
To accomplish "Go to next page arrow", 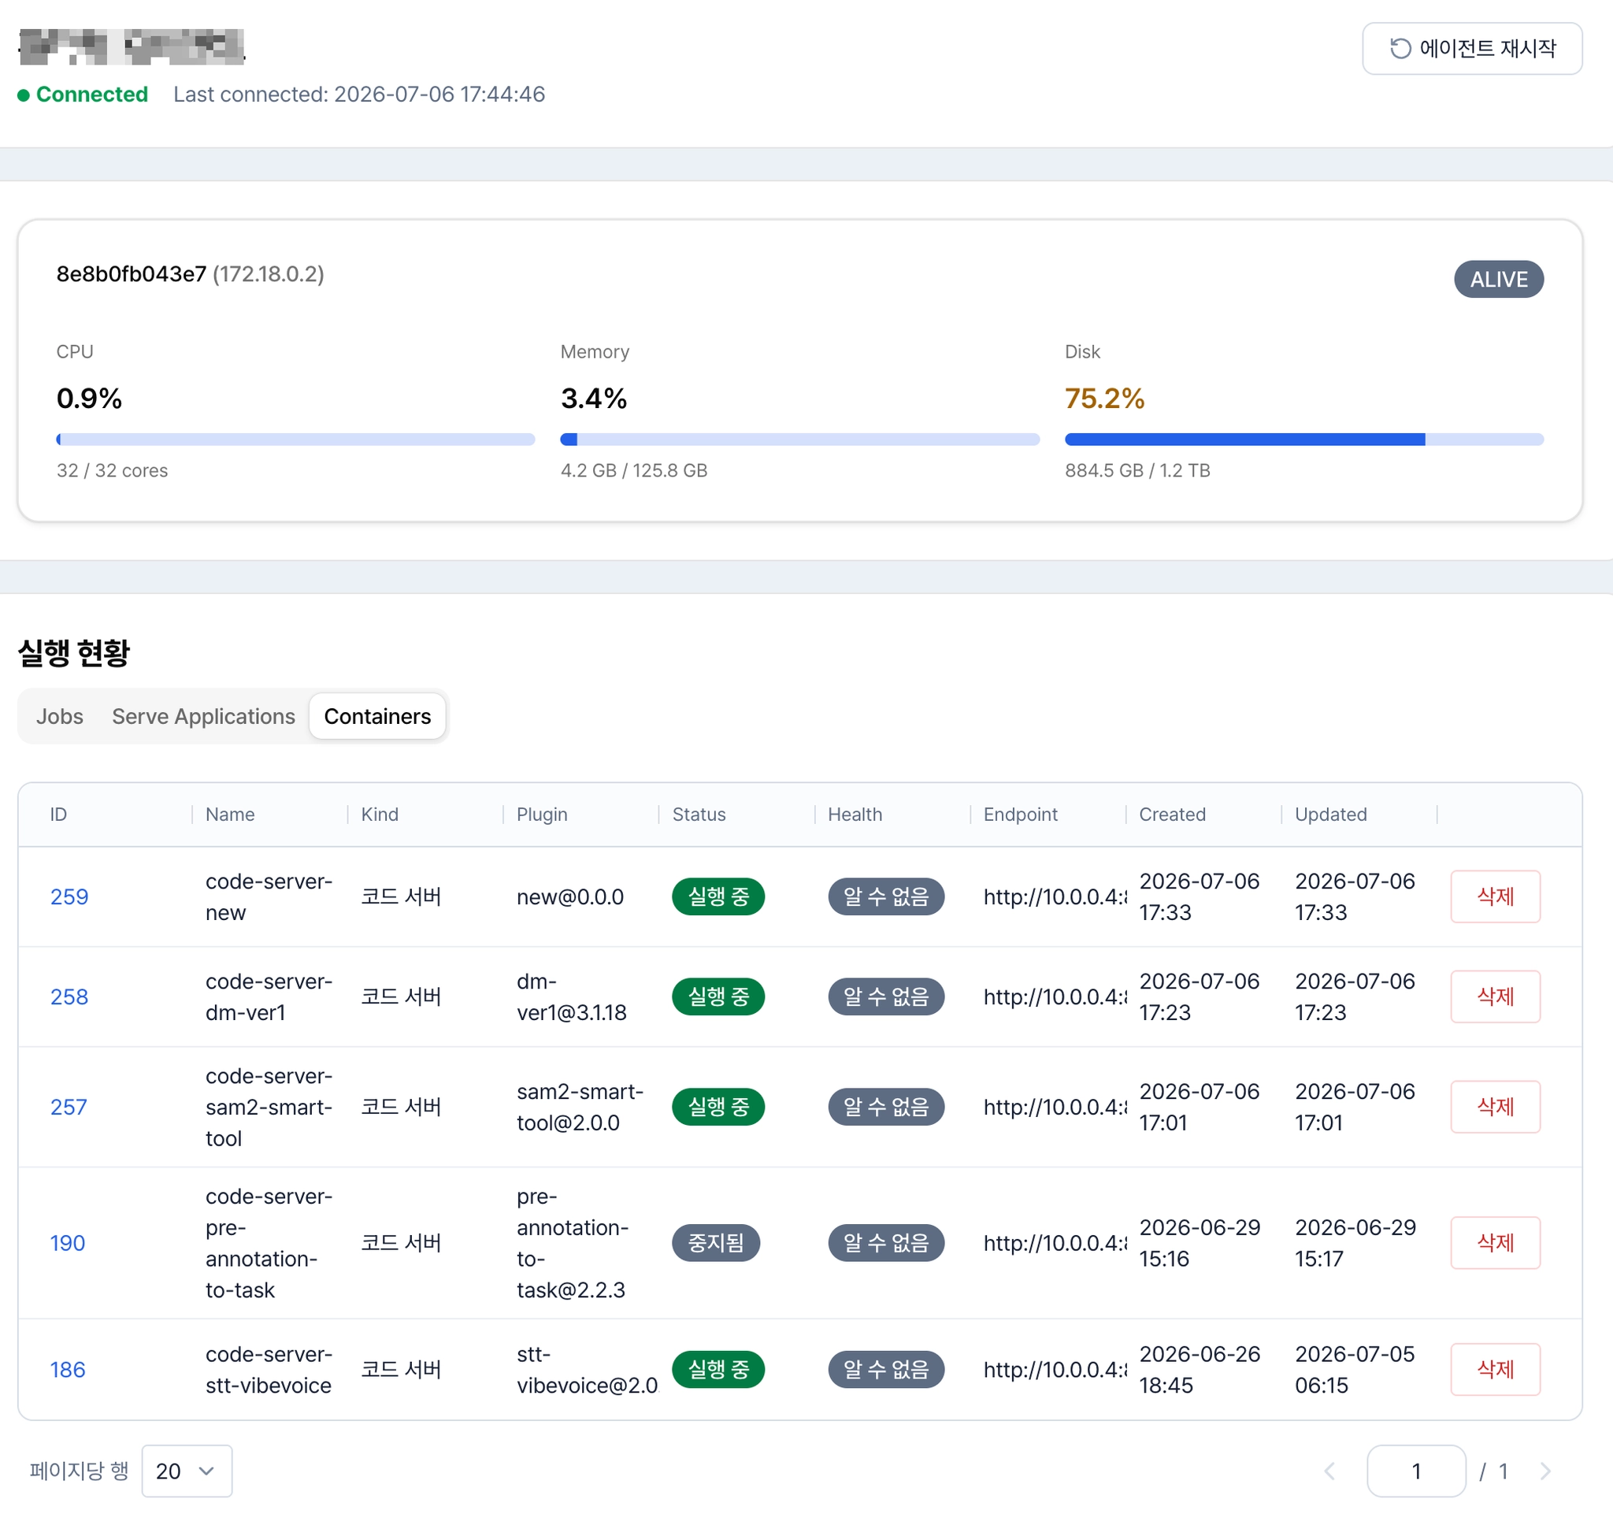I will [x=1544, y=1471].
